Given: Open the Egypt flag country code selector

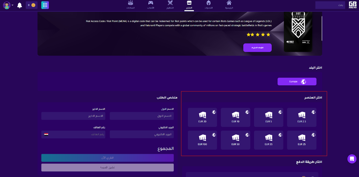Looking at the screenshot, I should 46,134.
